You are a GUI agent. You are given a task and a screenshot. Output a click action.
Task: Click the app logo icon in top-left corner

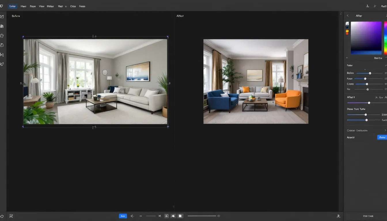2,6
